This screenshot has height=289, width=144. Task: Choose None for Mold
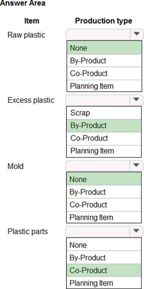104,179
